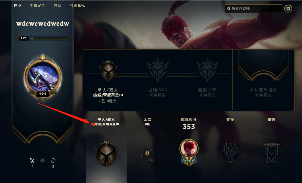The width and height of the screenshot is (302, 183).
Task: Click the token icon labeled 4
Action: pos(32,160)
